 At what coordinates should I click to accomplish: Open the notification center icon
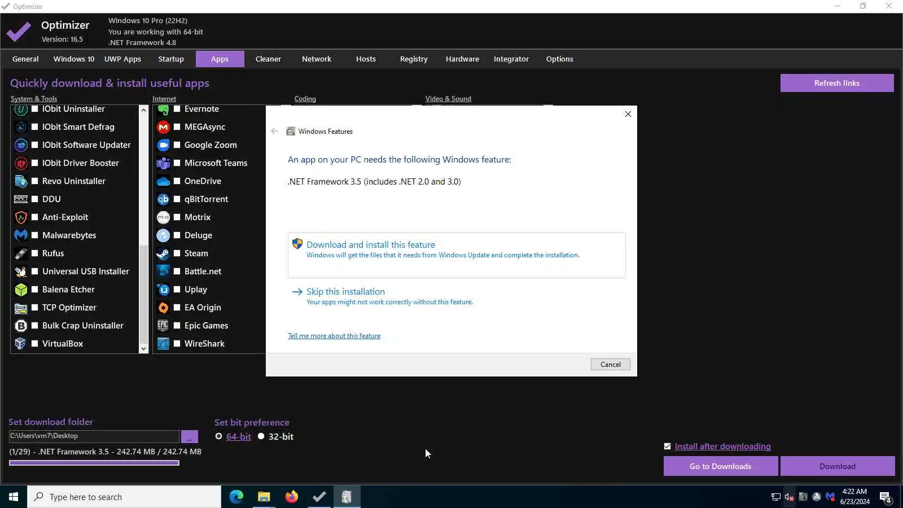pyautogui.click(x=886, y=497)
